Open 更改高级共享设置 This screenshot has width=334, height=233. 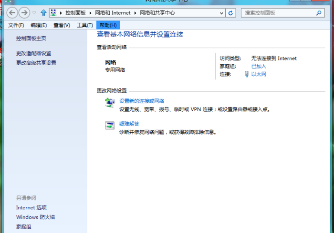click(x=36, y=63)
